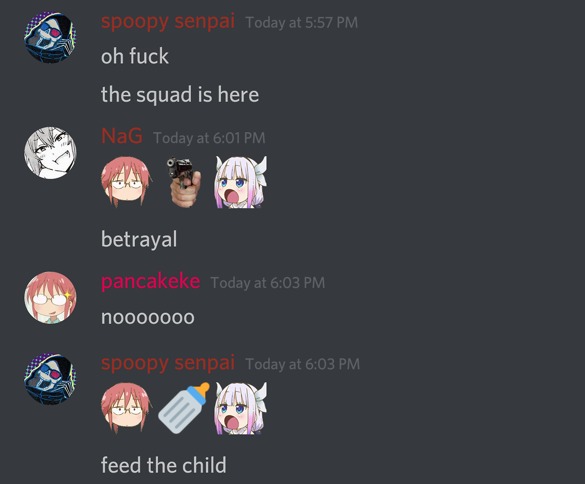This screenshot has width=585, height=484.
Task: Click the 'Today at 5:57 PM' timestamp
Action: tap(302, 22)
